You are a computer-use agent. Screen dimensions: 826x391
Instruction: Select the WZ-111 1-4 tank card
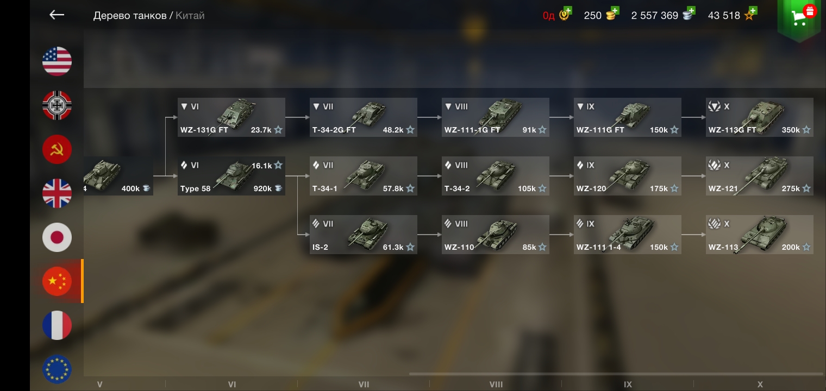tap(628, 235)
